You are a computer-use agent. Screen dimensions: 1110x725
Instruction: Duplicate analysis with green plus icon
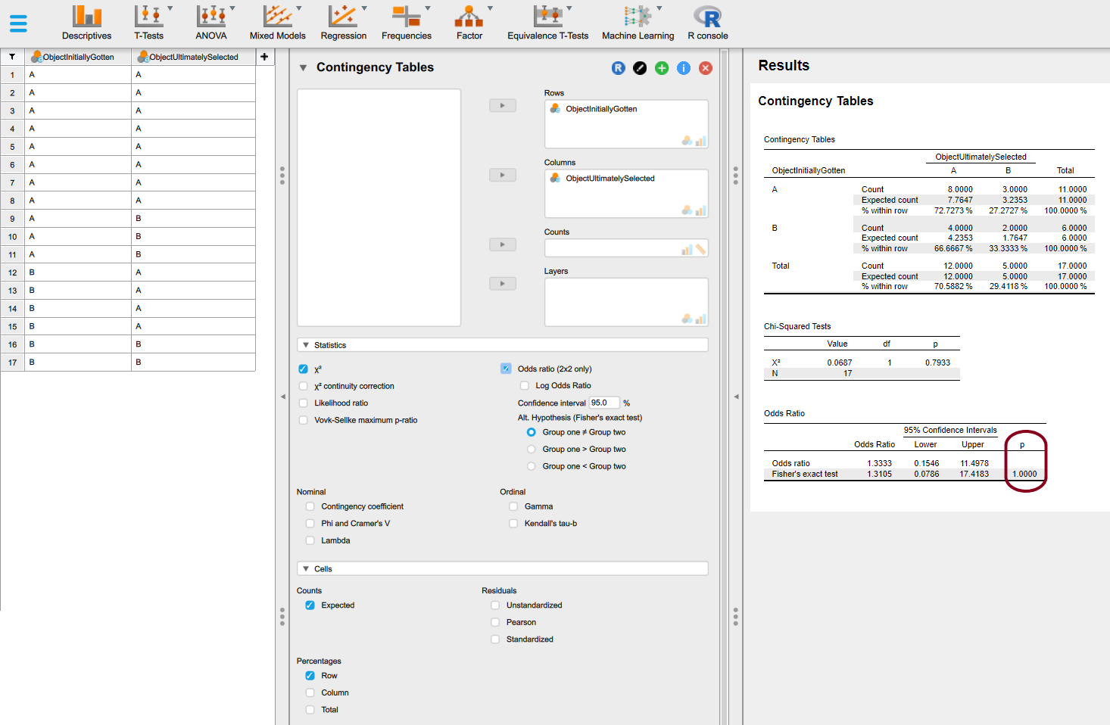662,68
